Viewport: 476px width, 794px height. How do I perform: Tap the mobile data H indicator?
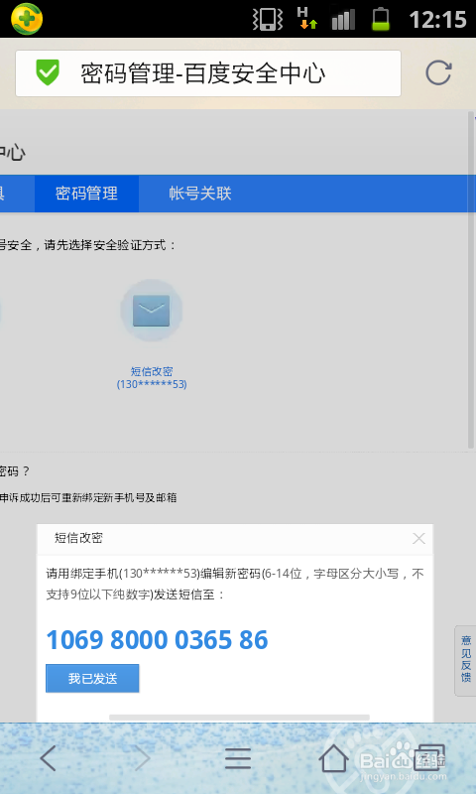pos(307,18)
